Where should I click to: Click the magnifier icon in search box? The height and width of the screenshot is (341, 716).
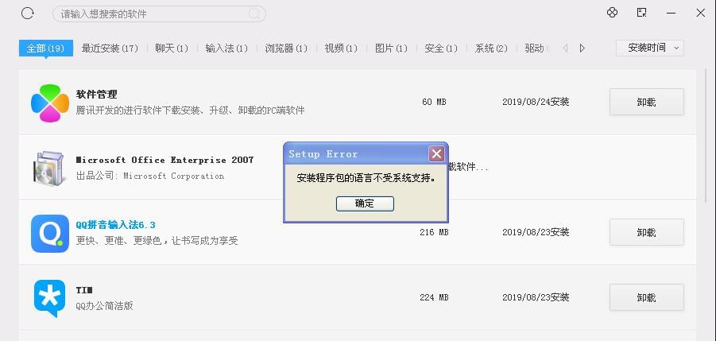(x=255, y=14)
